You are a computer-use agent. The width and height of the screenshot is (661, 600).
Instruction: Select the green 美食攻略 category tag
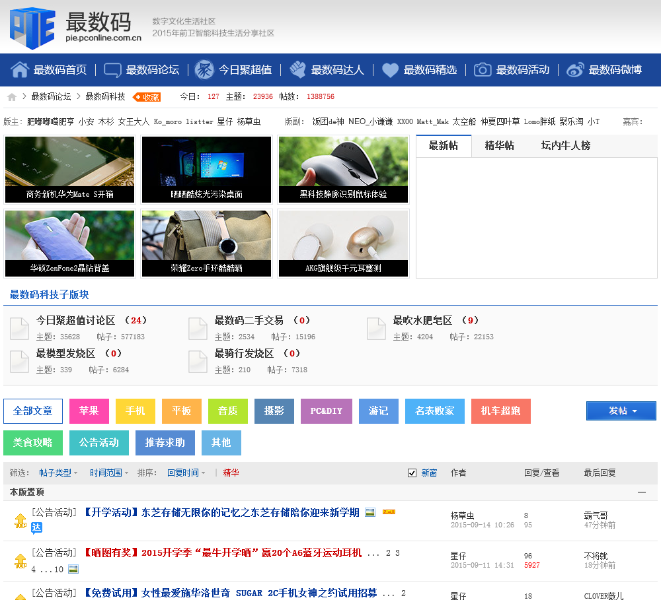click(33, 442)
